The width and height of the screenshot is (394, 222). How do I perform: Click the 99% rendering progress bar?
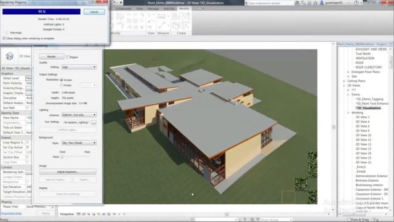41,12
